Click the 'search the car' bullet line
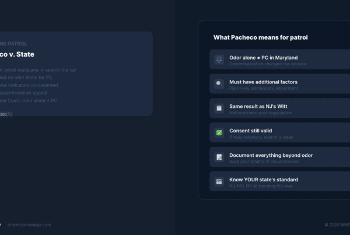Screen dimensions: 350x235 (38, 70)
